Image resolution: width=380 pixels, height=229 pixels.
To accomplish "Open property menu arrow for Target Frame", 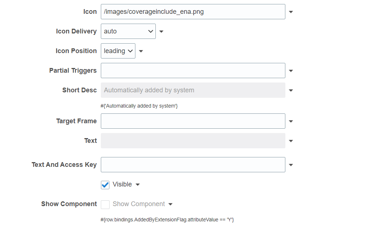I will 291,121.
